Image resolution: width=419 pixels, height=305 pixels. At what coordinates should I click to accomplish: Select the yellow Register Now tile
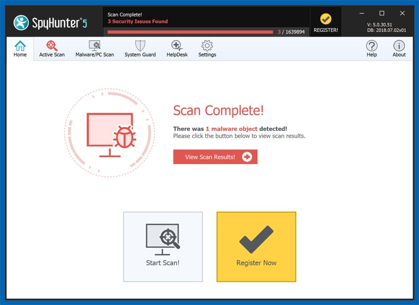pyautogui.click(x=256, y=247)
